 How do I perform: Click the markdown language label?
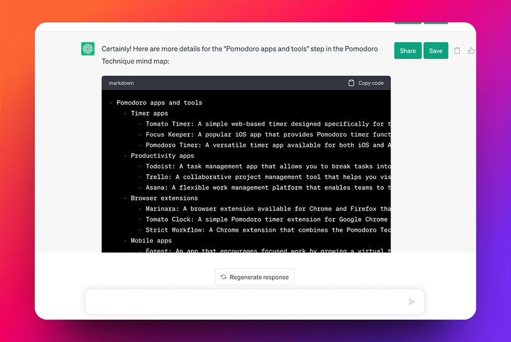(x=121, y=83)
